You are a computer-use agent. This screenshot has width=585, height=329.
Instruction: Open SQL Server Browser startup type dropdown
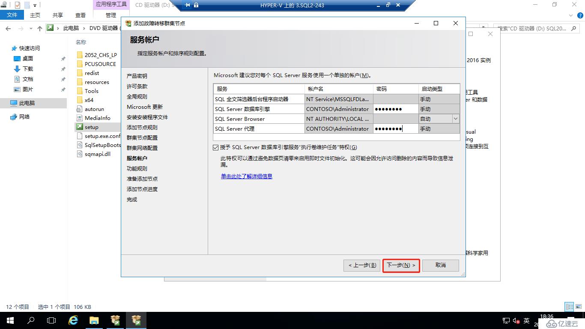coord(456,119)
